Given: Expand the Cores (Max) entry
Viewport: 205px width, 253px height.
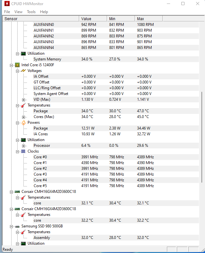Looking at the screenshot, I should [24, 117].
